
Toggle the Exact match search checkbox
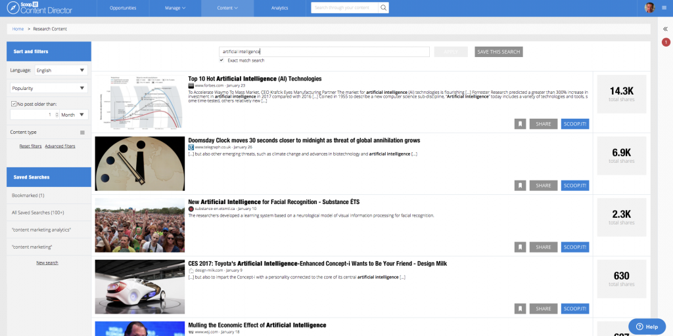(221, 60)
